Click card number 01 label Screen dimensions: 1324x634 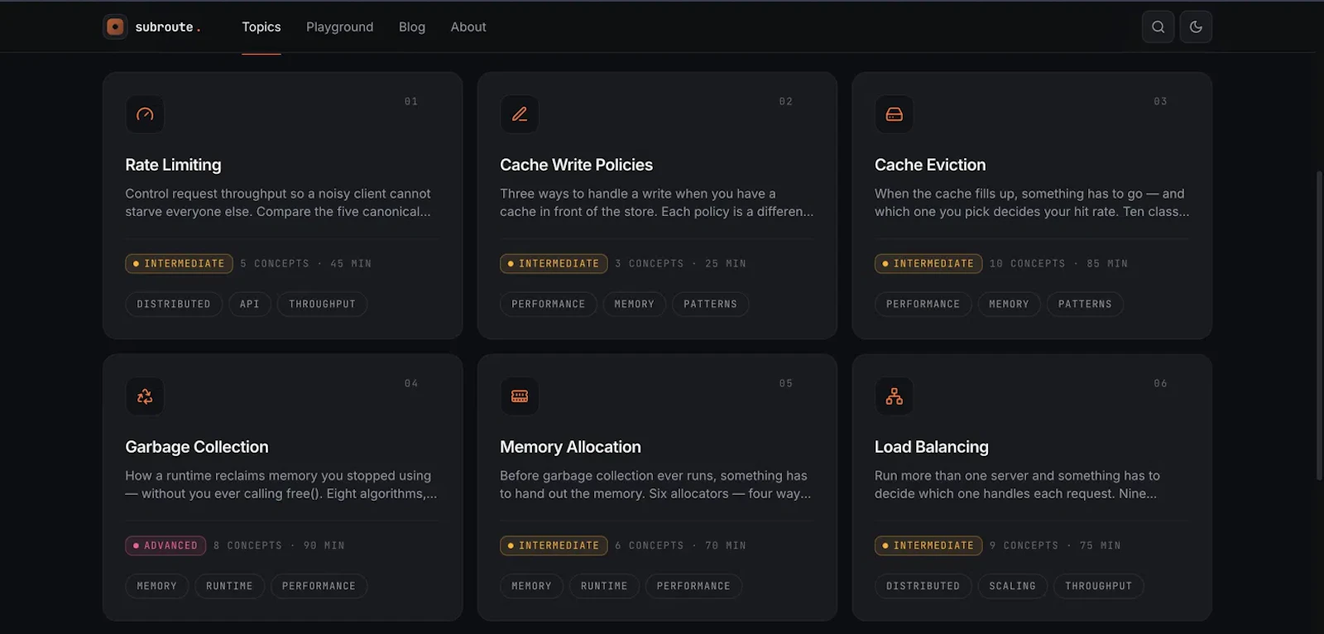click(411, 101)
